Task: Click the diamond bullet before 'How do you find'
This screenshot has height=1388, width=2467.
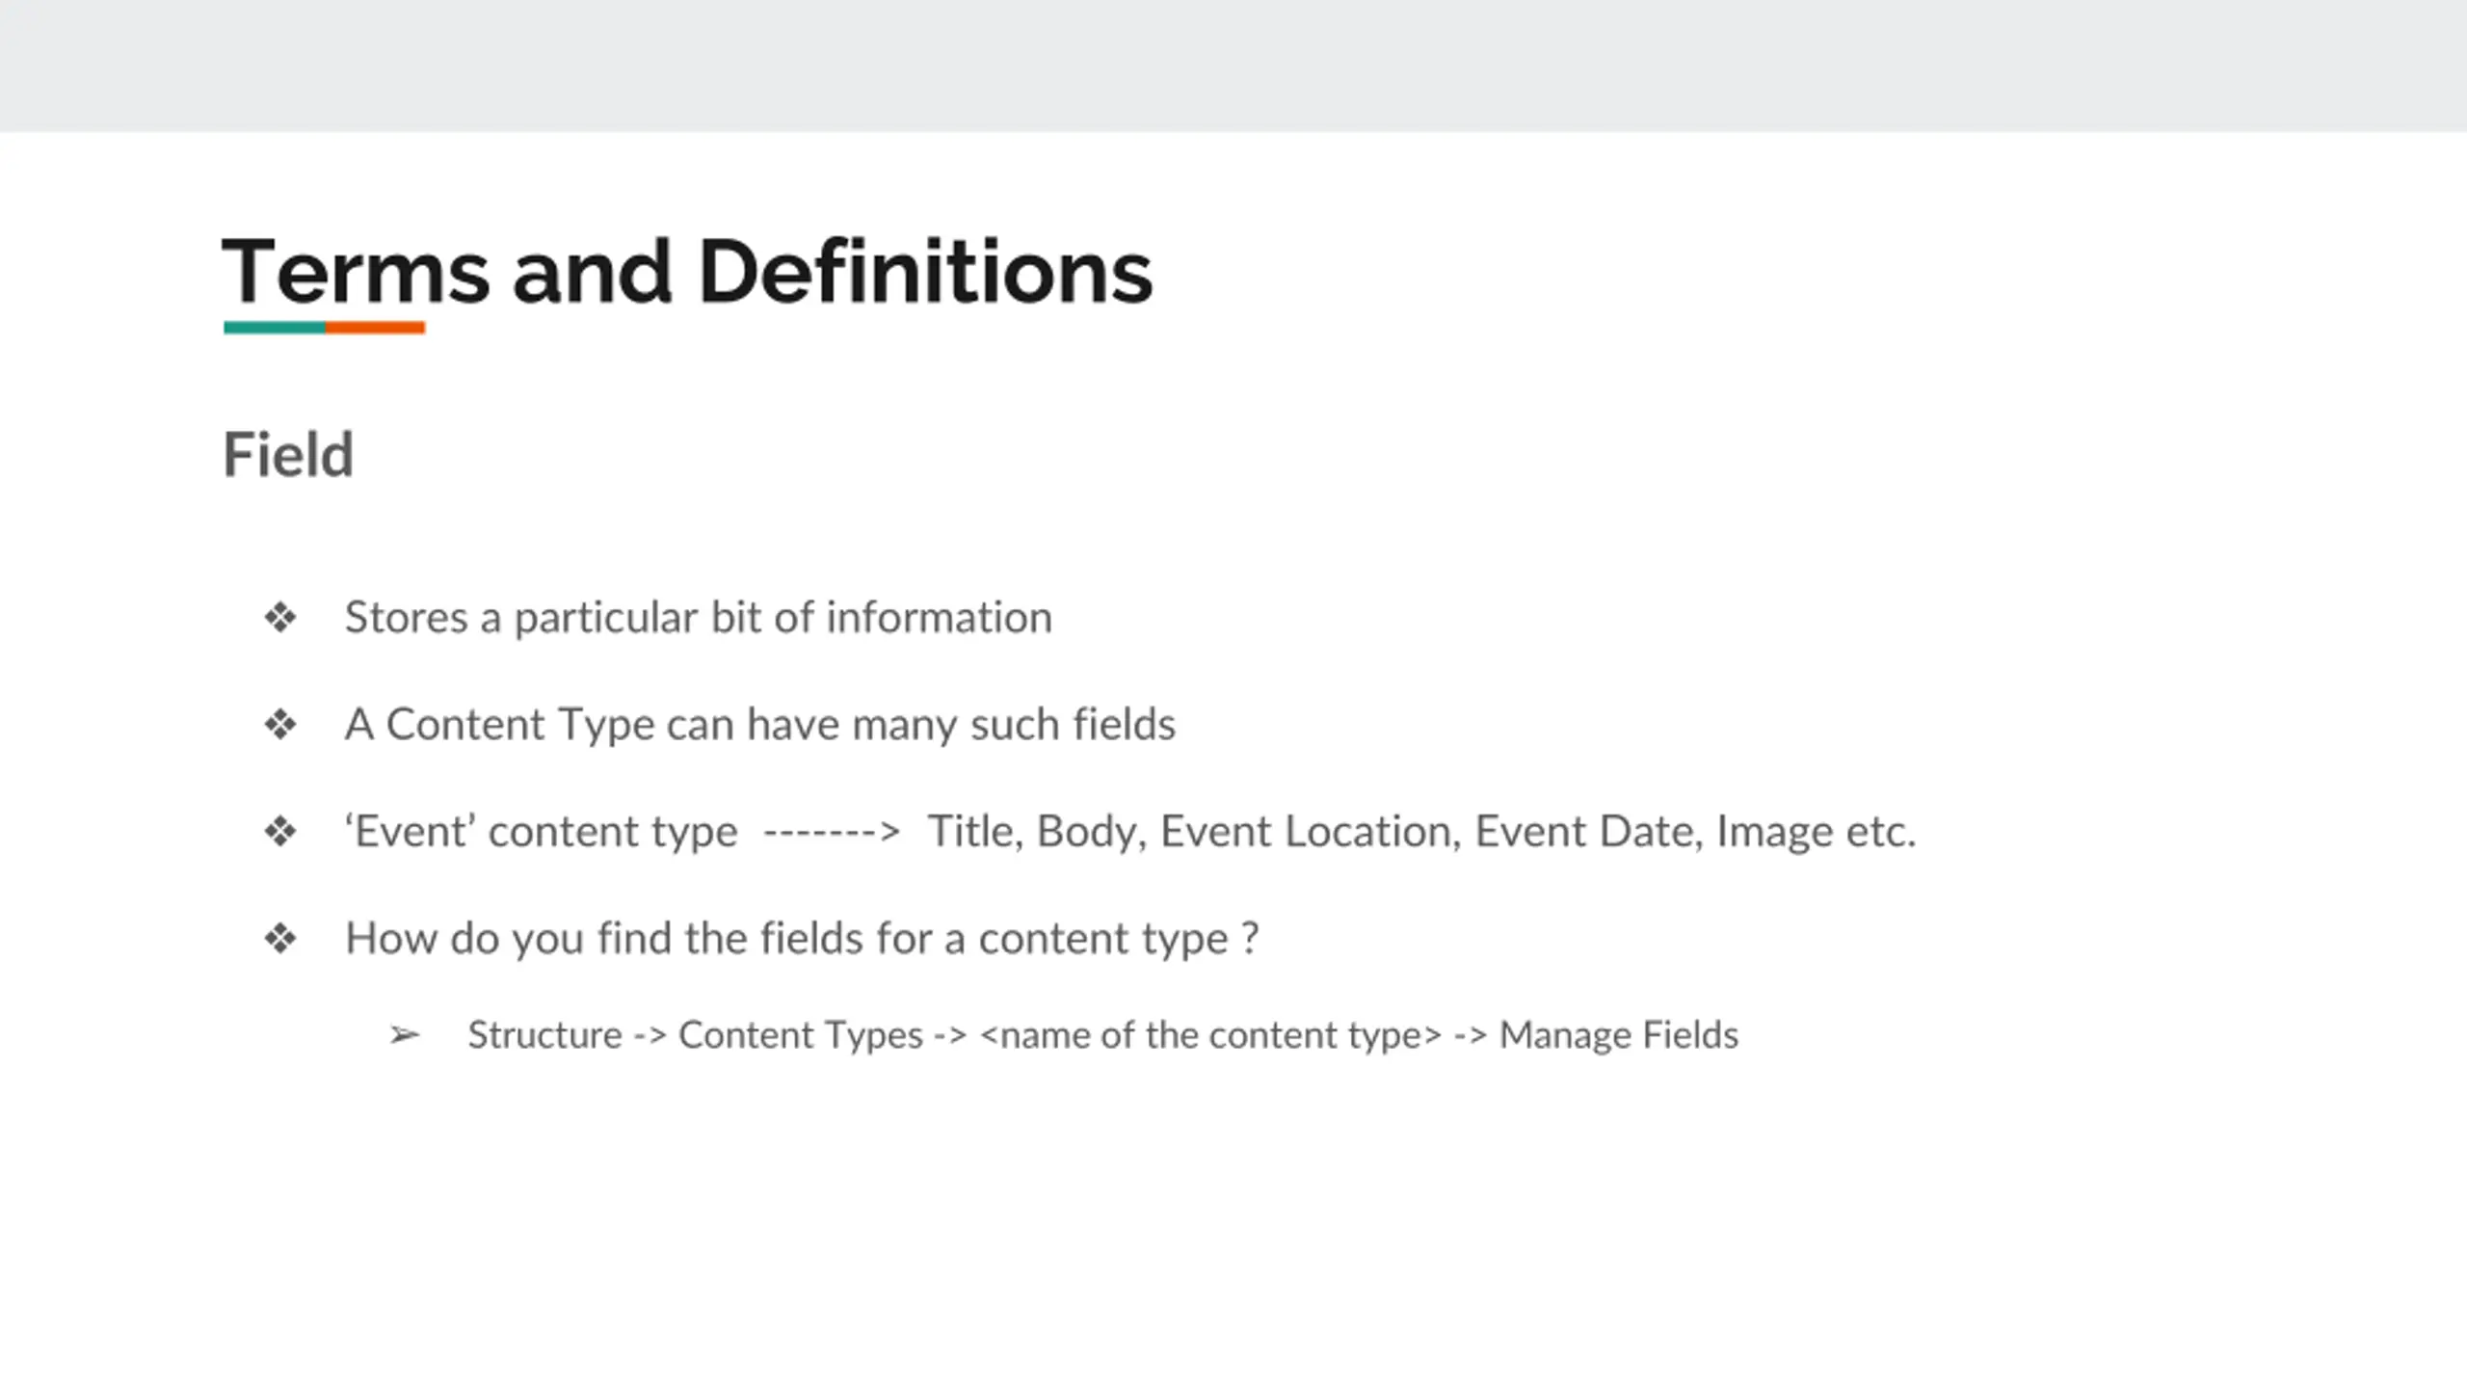Action: pyautogui.click(x=280, y=939)
